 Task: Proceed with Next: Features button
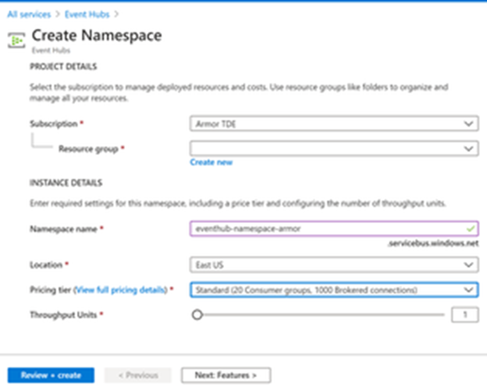[226, 375]
